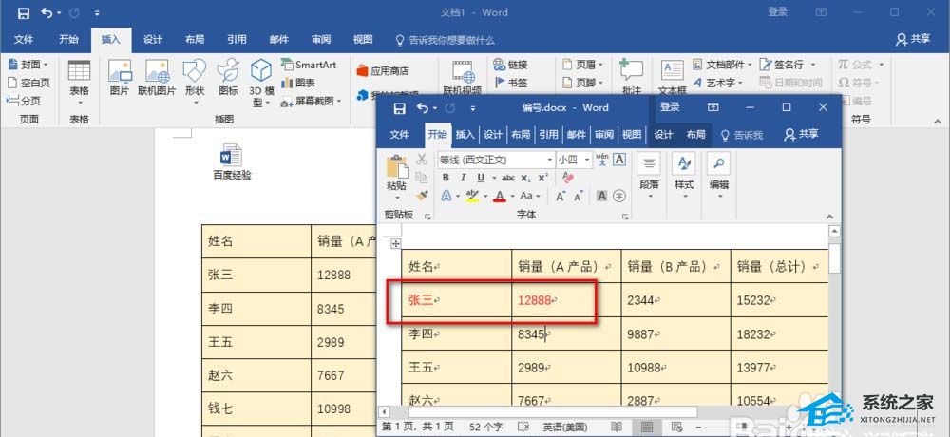Screen dimensions: 950x437
Task: Toggle strikethrough abc button
Action: point(507,178)
